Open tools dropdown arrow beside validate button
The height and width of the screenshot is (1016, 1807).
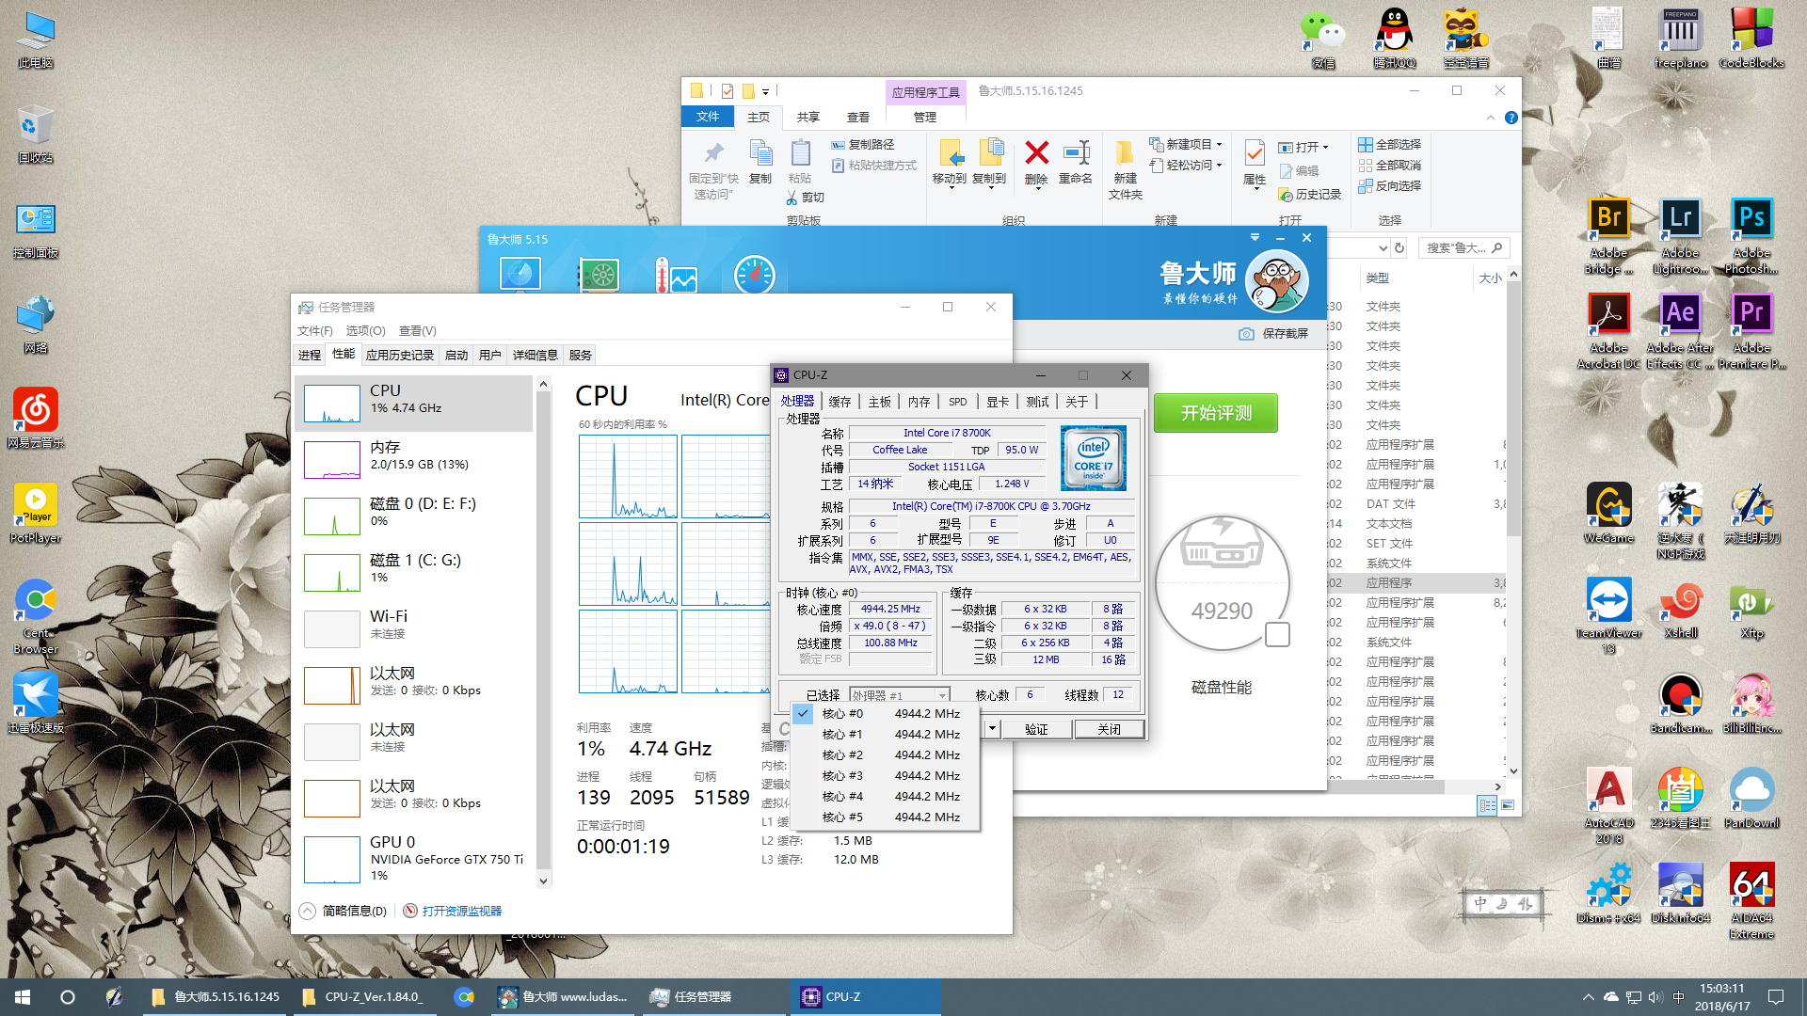992,729
